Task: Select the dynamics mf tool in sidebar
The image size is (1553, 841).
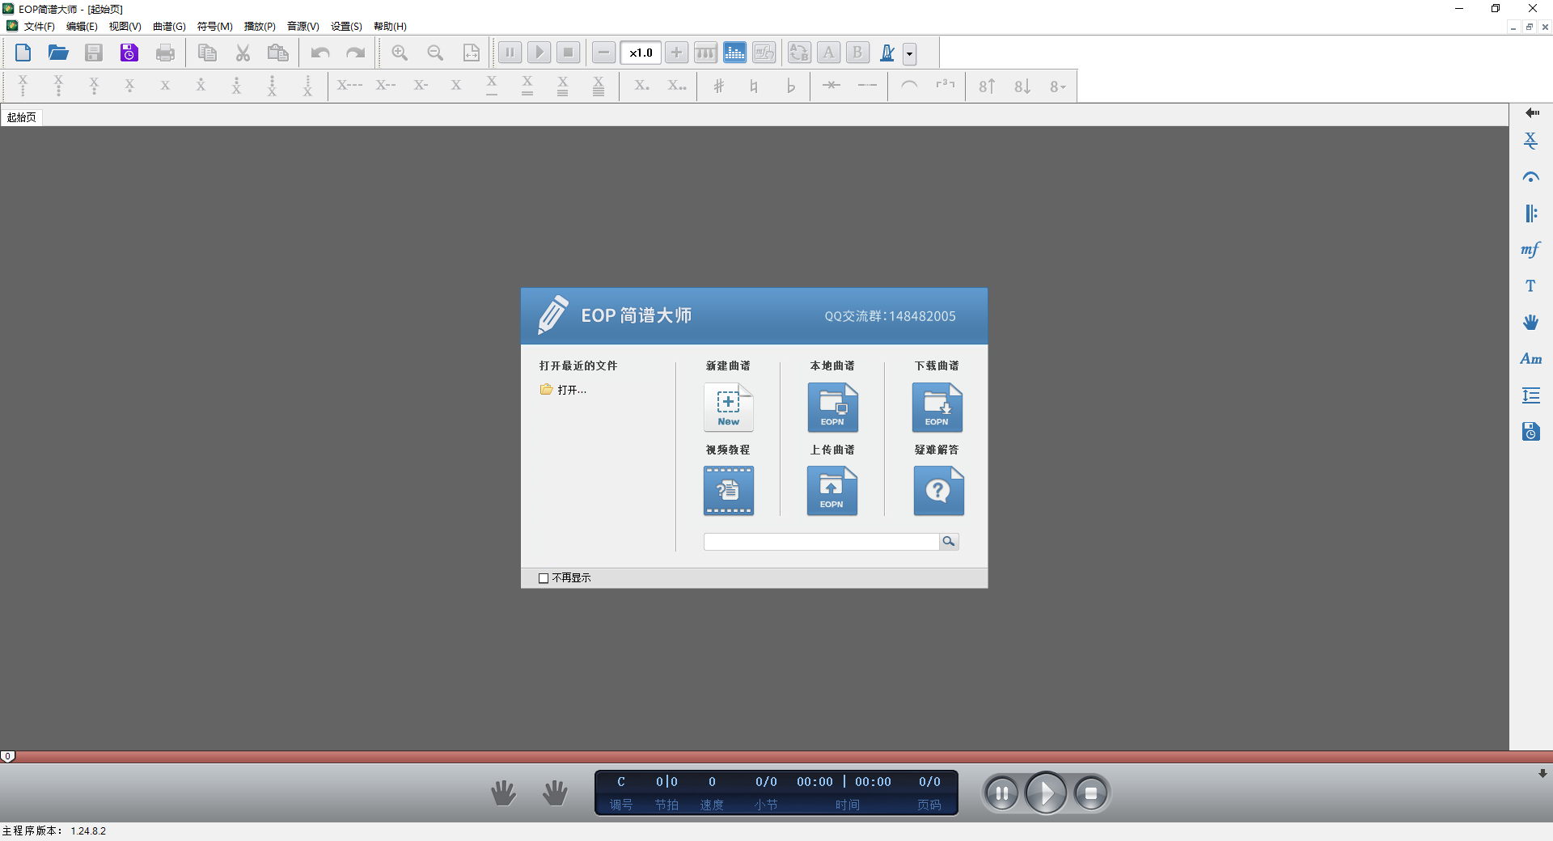Action: tap(1530, 250)
